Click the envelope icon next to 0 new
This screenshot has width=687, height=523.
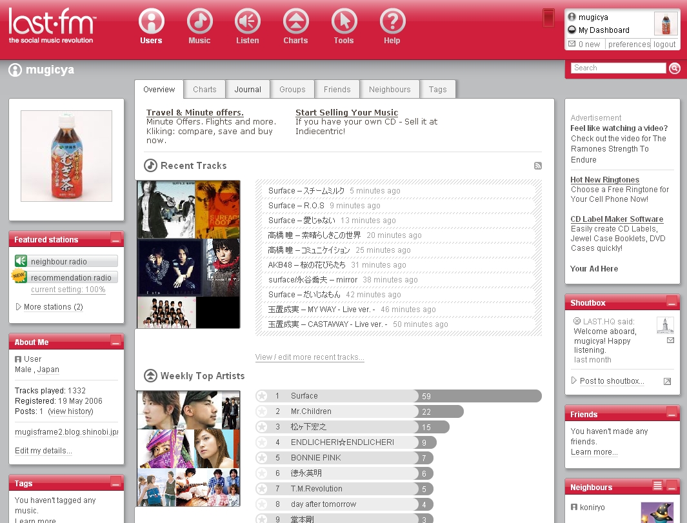click(x=572, y=44)
